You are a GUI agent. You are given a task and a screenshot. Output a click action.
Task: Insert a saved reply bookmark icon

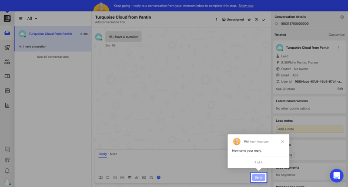(108, 177)
